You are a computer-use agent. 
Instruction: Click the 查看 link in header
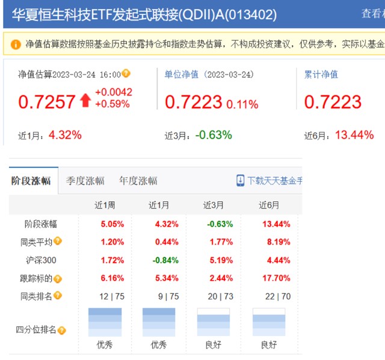pos(373,13)
